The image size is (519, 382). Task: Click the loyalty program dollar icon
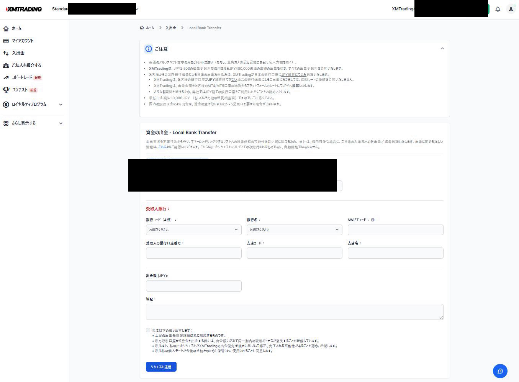(x=6, y=104)
